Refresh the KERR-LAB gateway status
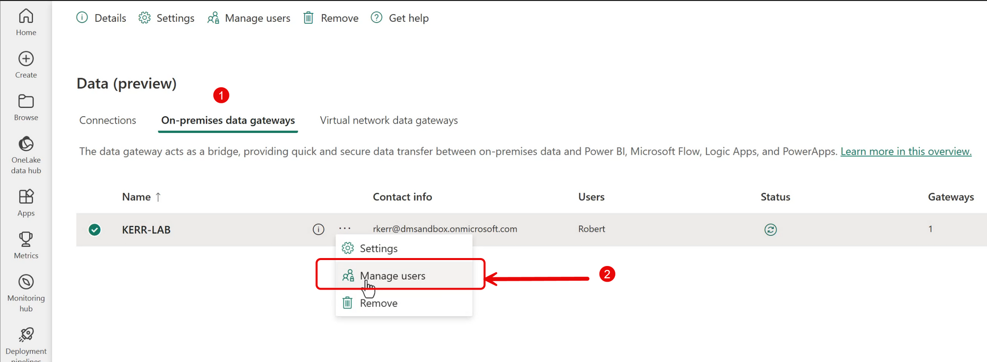Screen dimensions: 987x362 (770, 230)
